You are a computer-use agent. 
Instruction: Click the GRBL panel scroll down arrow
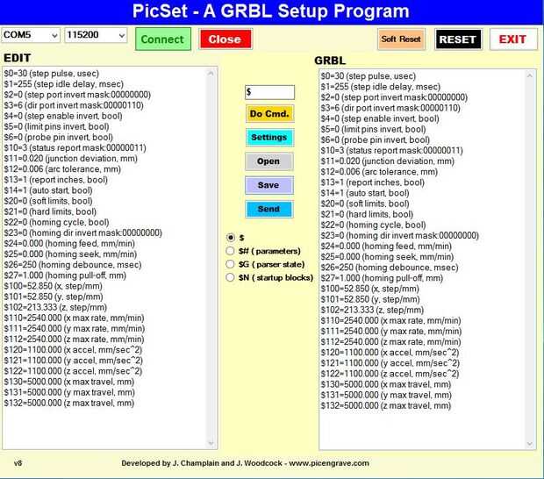coord(529,444)
